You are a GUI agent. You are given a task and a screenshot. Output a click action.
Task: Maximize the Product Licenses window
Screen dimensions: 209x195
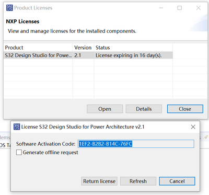tap(180, 8)
